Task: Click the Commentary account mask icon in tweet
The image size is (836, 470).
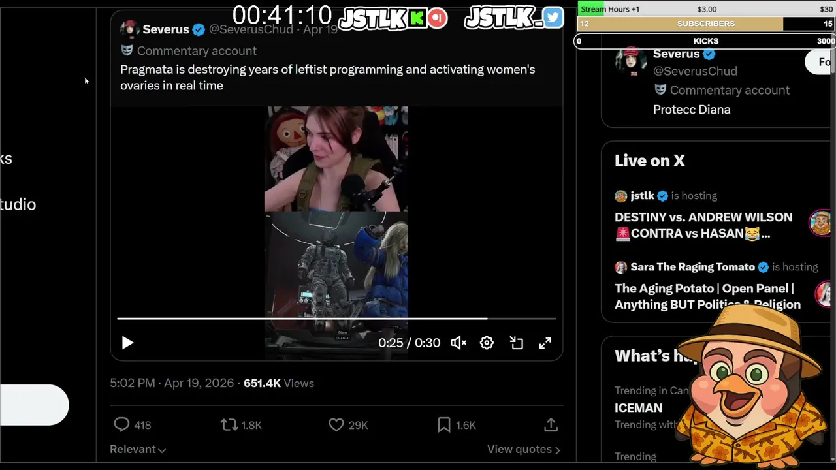Action: (x=127, y=50)
